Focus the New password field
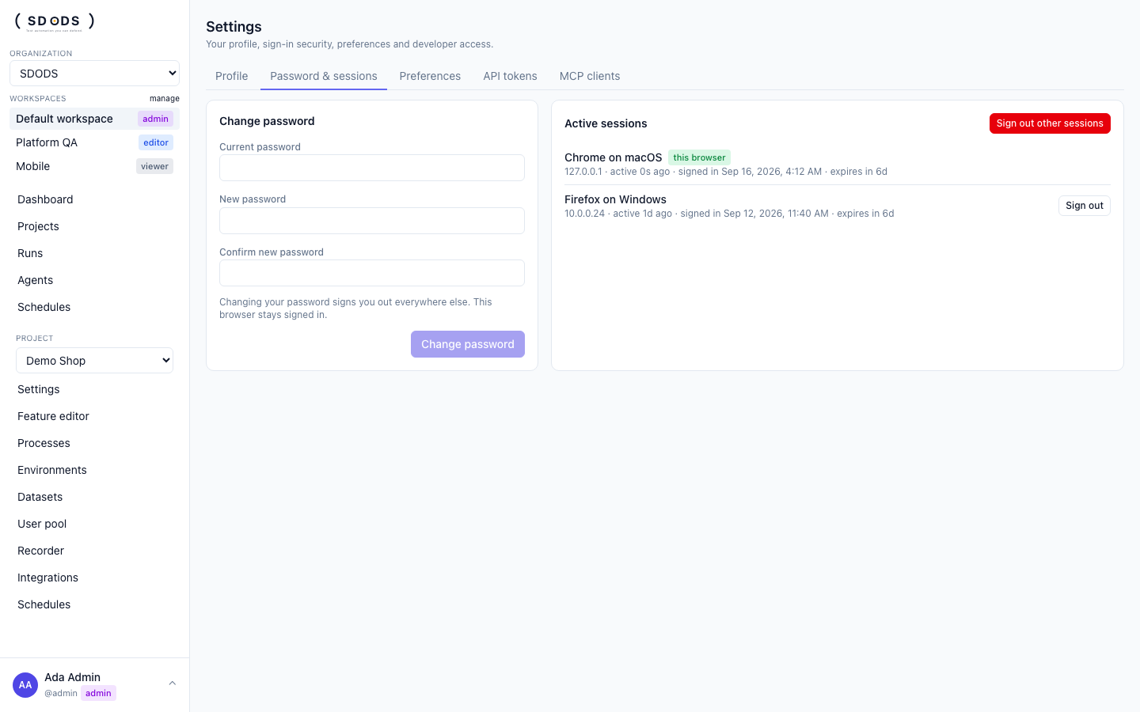 (372, 221)
